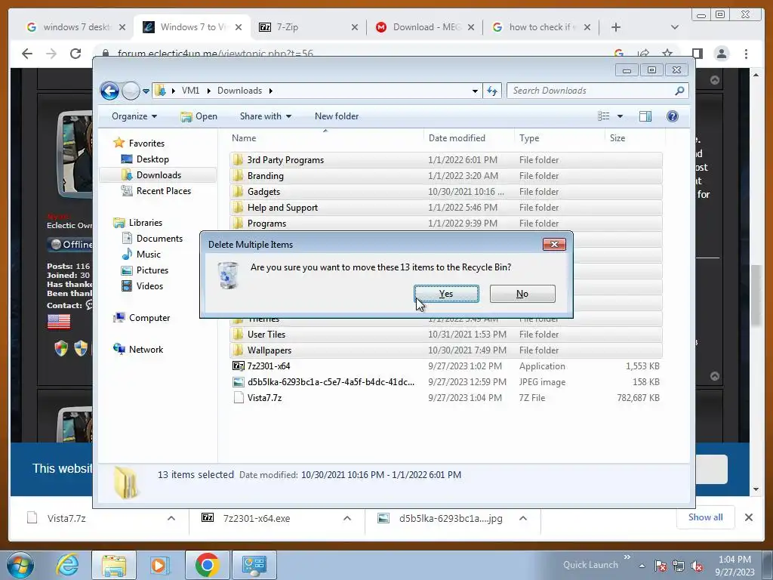Switch to the how to check tab
The image size is (773, 580).
click(x=540, y=27)
